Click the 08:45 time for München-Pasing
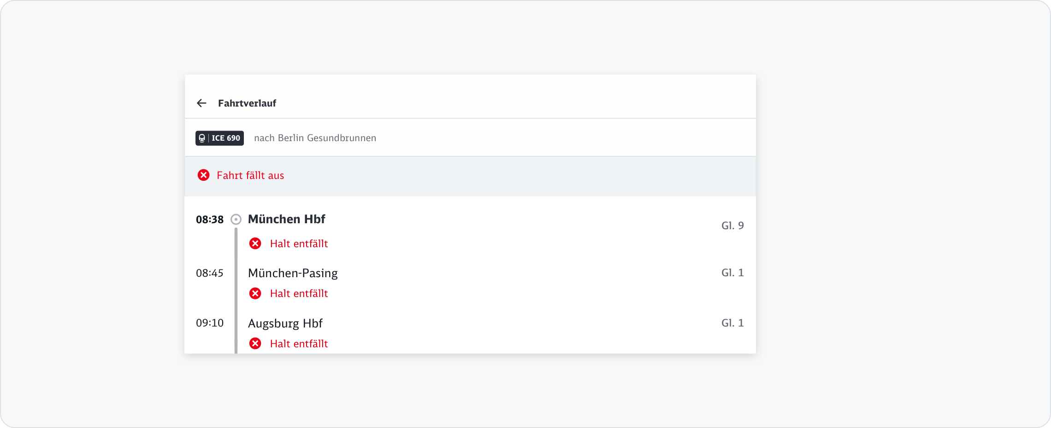 (210, 273)
